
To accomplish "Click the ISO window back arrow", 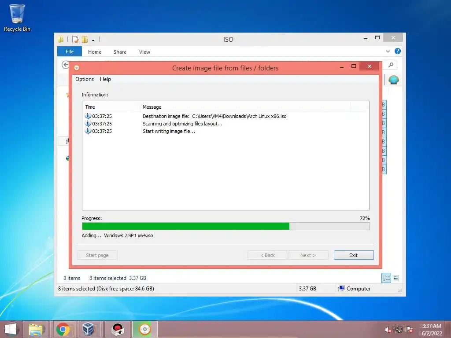I will [x=65, y=65].
